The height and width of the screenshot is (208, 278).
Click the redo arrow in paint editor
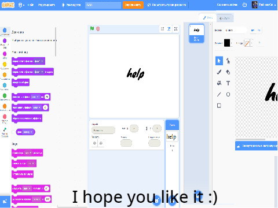tap(259, 30)
